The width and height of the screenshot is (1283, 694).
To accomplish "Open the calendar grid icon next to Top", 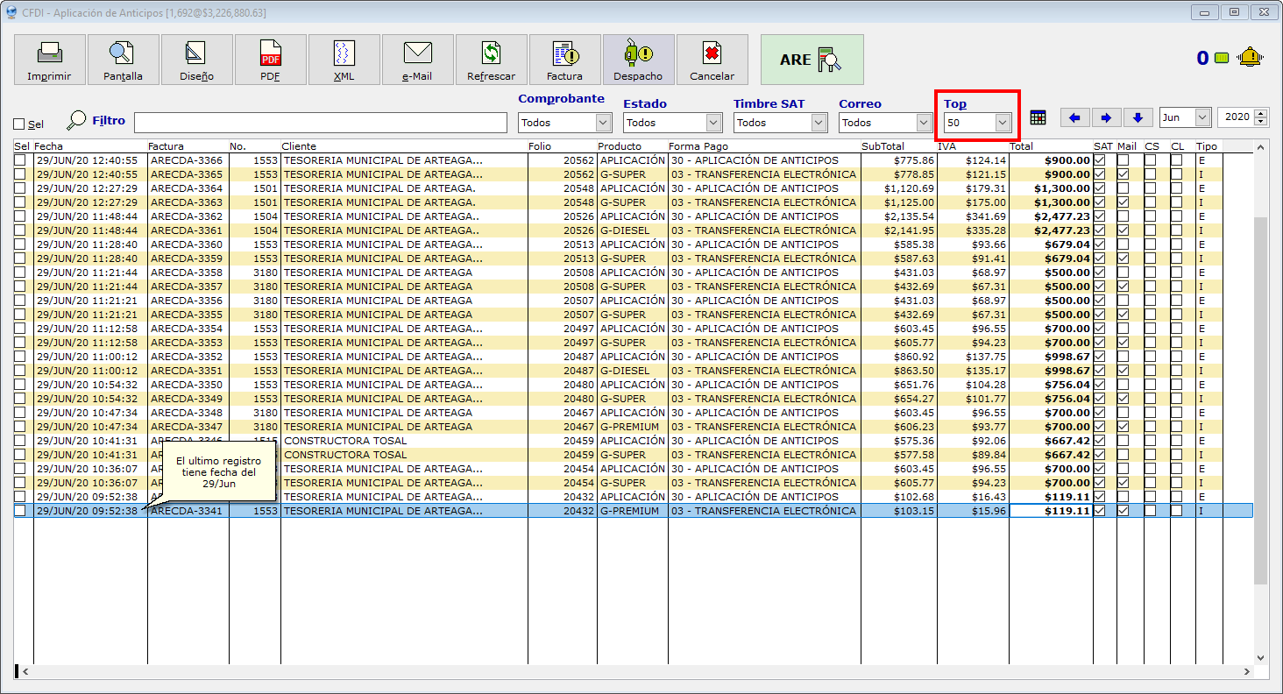I will pyautogui.click(x=1038, y=117).
